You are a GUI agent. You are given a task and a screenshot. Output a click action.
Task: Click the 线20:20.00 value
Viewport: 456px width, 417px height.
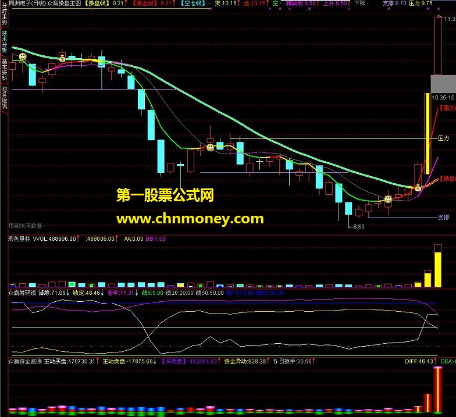[179, 293]
